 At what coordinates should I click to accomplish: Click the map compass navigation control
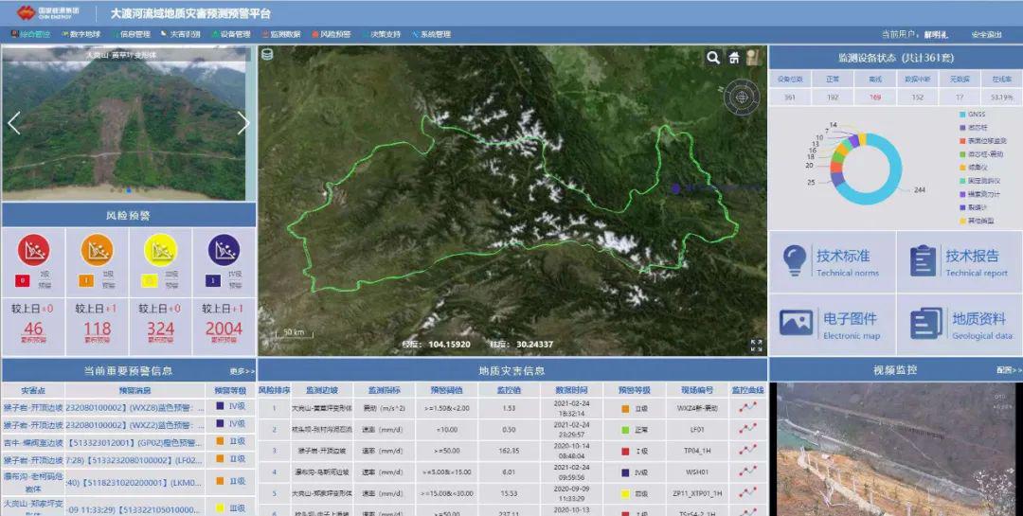coord(742,97)
